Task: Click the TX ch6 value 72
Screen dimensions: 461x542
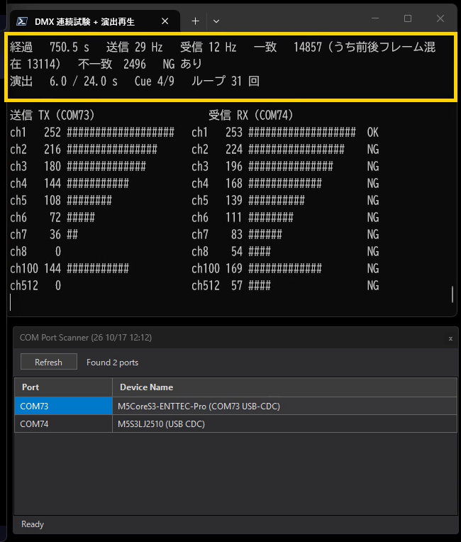Action: (55, 217)
